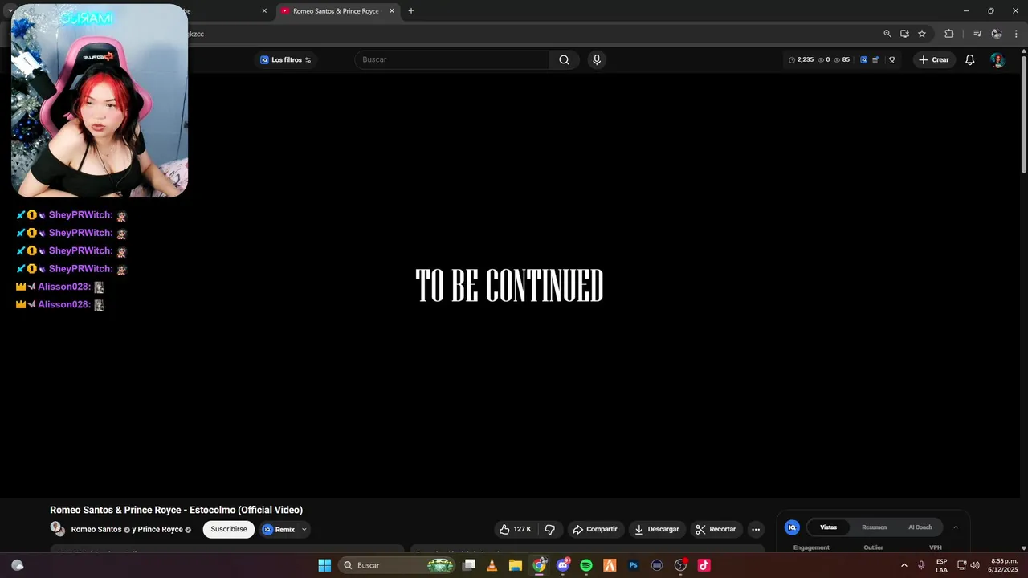Select the Romeo Santos & Prince Royce tab
This screenshot has width=1028, height=578.
[x=336, y=11]
